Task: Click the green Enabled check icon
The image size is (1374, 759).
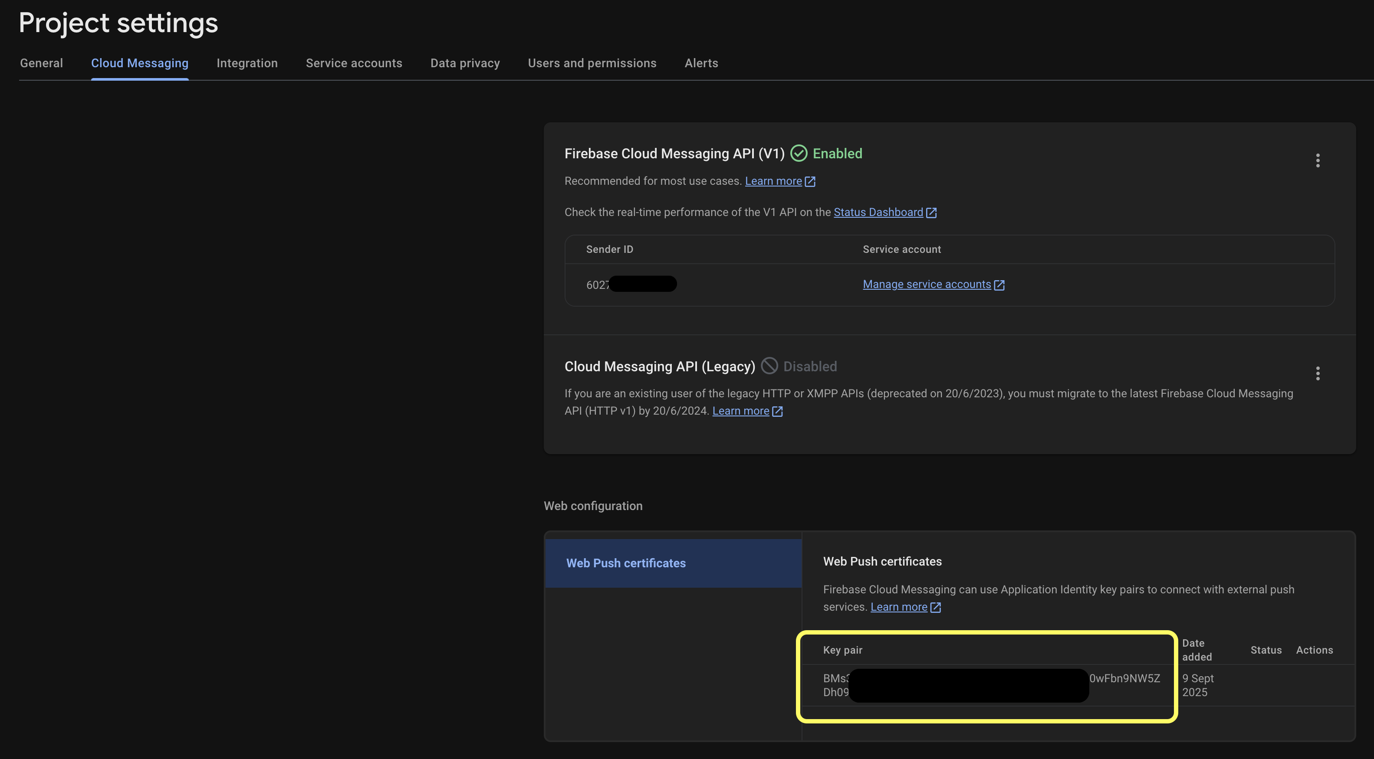Action: [x=799, y=154]
